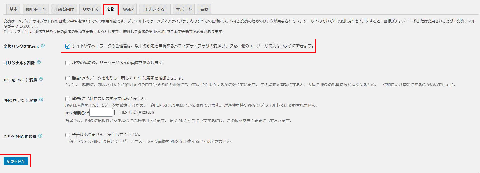Screen dimensions: 480x173
Task: Open the 上級者向け tab
Action: [64, 9]
